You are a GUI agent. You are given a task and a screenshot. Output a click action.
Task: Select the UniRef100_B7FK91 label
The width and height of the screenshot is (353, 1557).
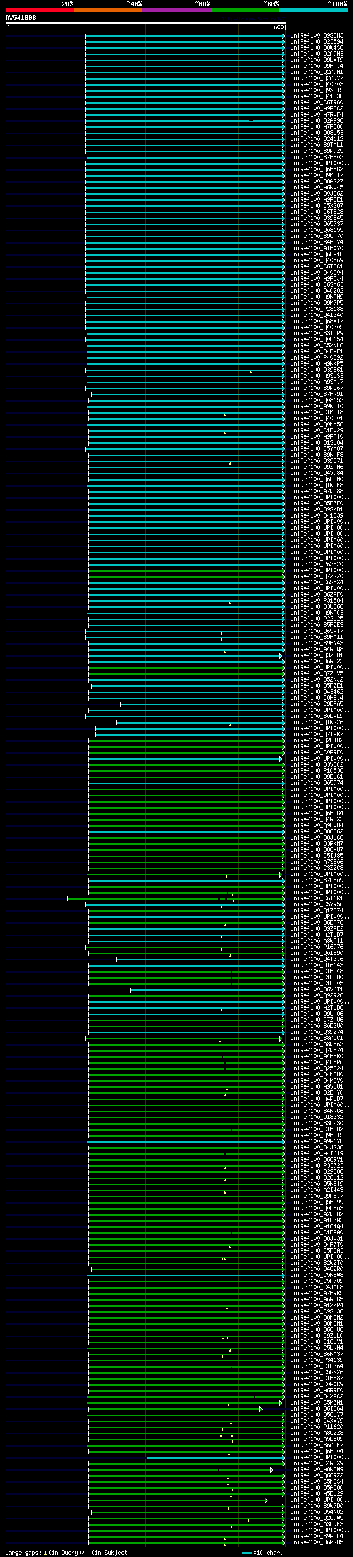316,394
